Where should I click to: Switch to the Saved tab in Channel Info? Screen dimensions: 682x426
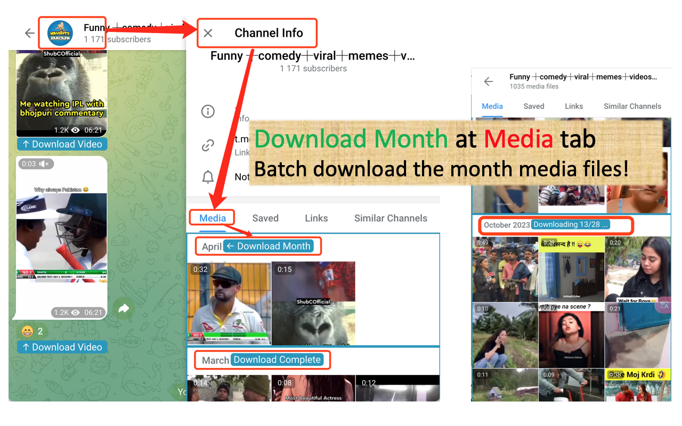pos(265,218)
